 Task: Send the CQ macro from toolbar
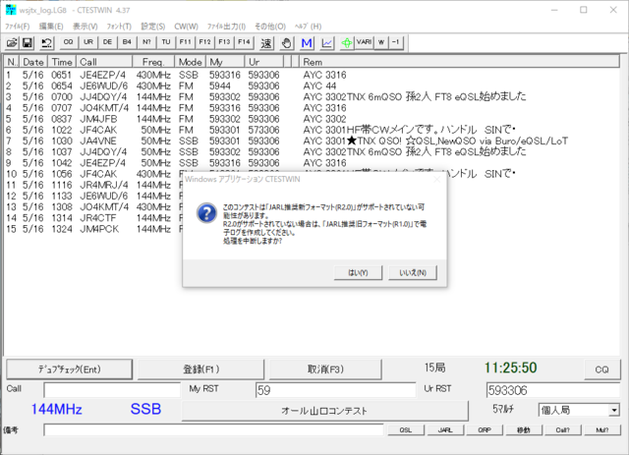pos(68,42)
